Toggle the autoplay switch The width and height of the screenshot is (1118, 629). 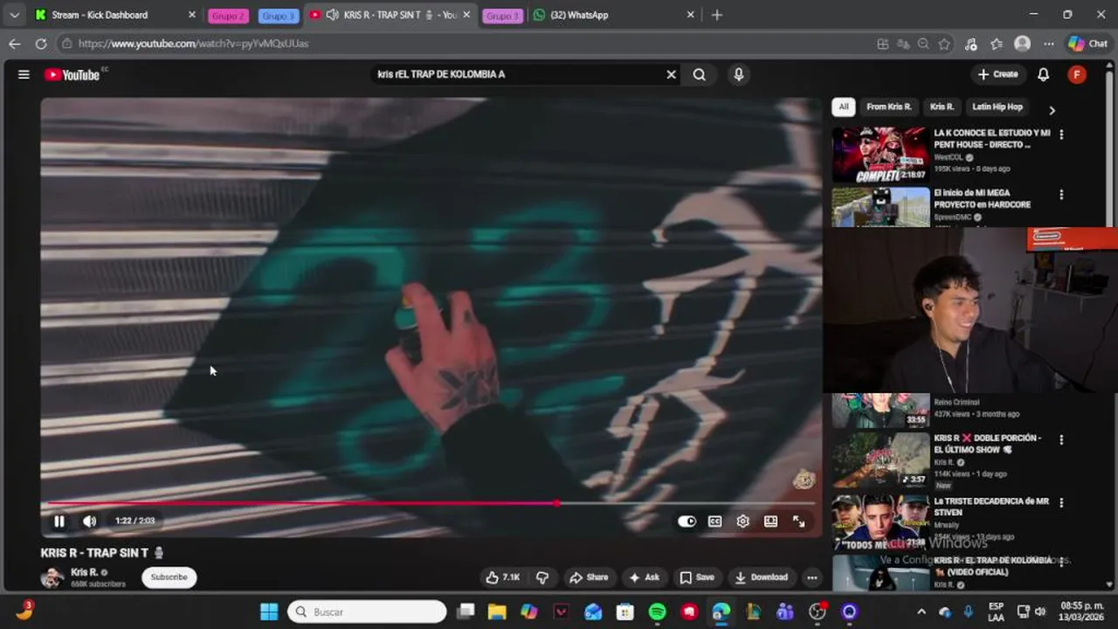687,522
